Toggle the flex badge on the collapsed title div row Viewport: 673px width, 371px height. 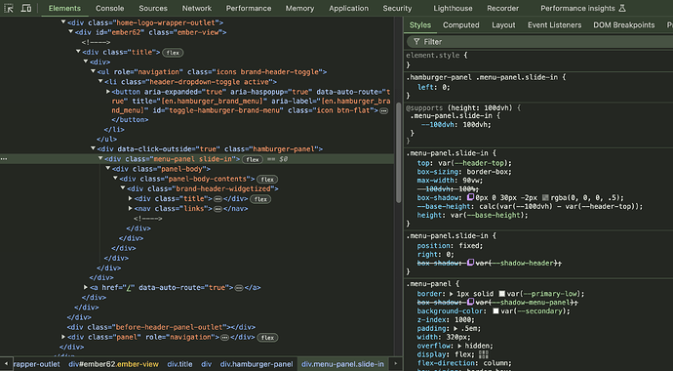pos(261,199)
